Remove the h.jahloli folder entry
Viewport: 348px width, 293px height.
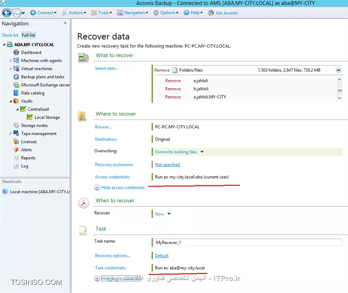click(173, 89)
